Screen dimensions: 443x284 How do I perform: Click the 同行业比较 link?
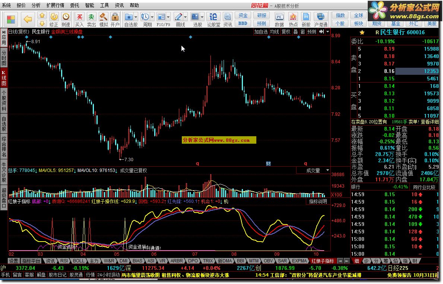click(424, 187)
